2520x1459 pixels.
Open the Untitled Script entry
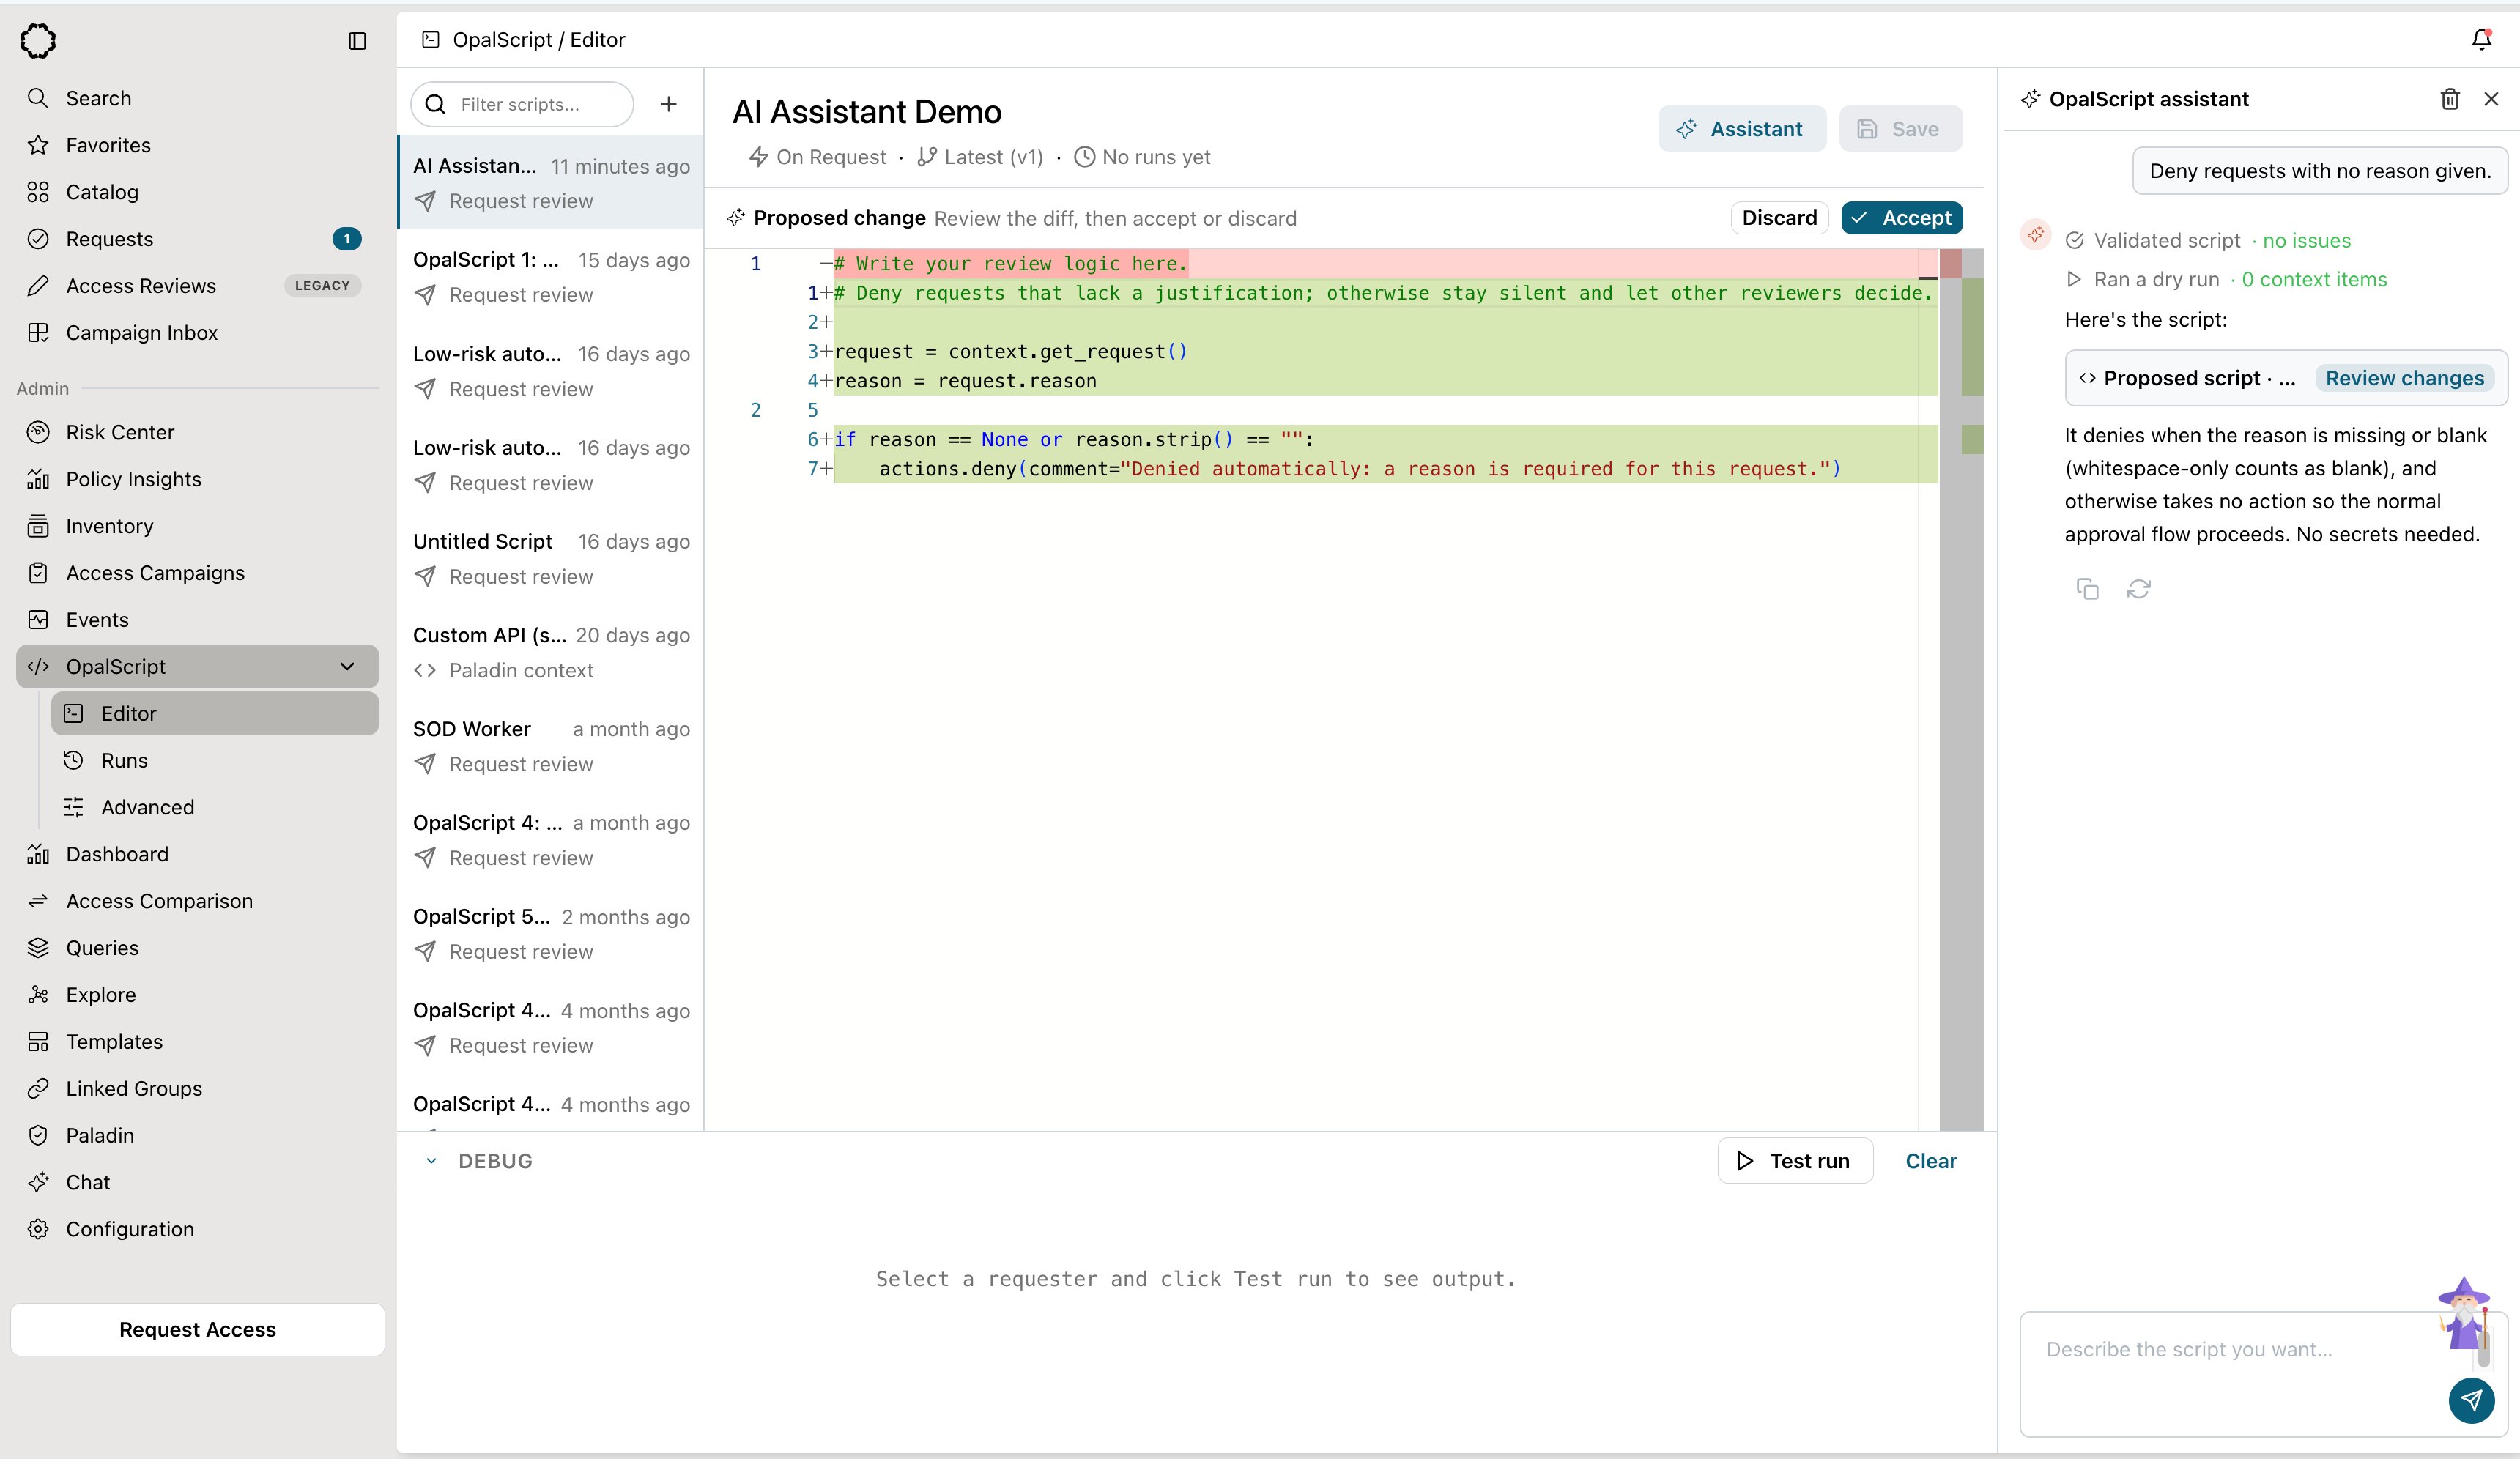click(551, 559)
